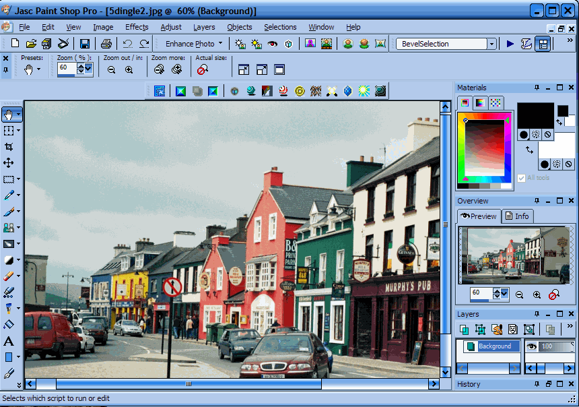This screenshot has height=407, width=579.
Task: Select the Text tool
Action: (x=9, y=341)
